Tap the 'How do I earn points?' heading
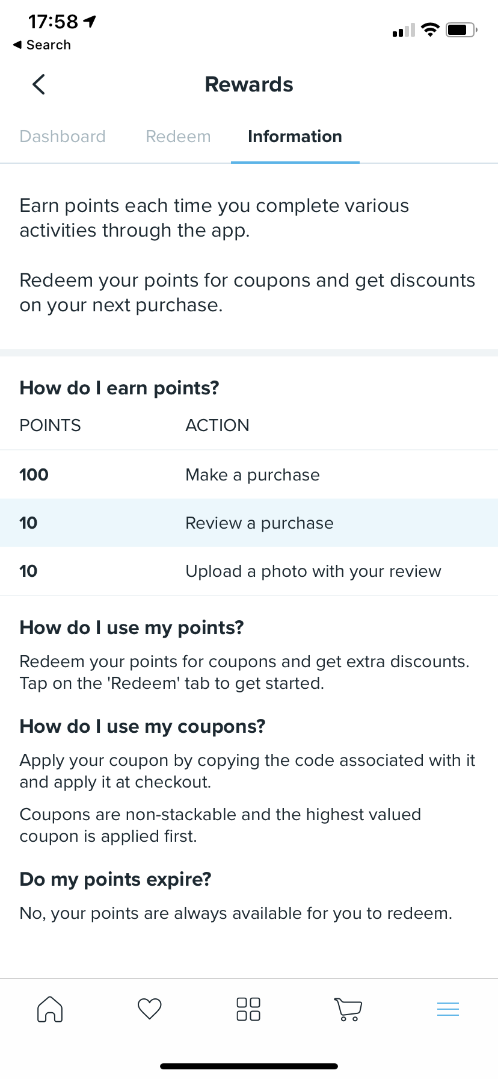498x1079 pixels. (119, 388)
